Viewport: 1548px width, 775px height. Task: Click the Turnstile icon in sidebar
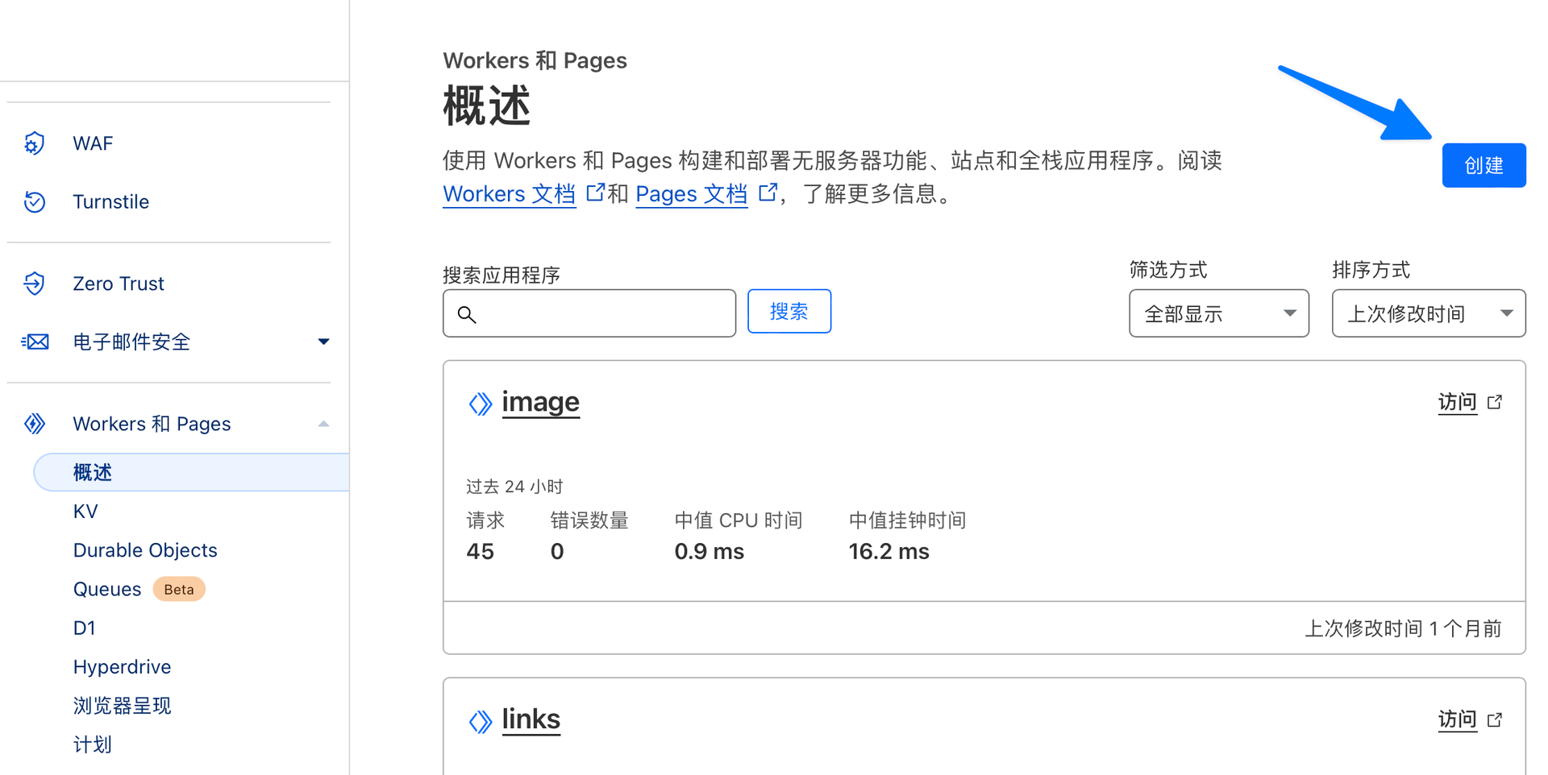34,201
